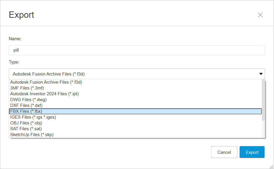
Task: Click the resize grip at bottom-right corner
Action: pos(271,167)
